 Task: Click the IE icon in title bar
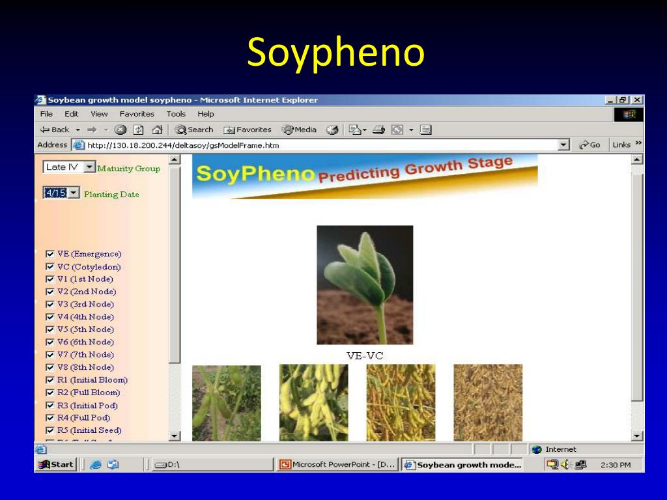(x=41, y=100)
